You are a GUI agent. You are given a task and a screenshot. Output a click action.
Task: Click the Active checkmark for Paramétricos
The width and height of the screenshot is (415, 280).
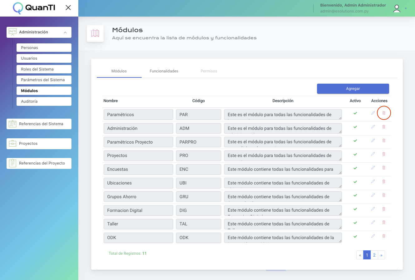pos(355,113)
